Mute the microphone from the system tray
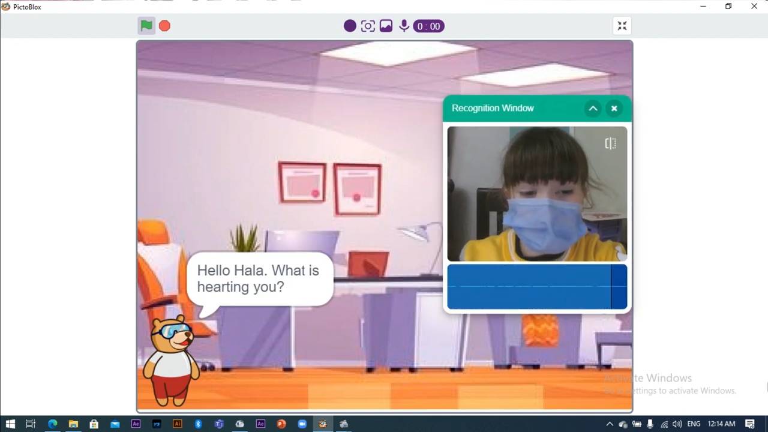This screenshot has width=768, height=432. coord(650,424)
